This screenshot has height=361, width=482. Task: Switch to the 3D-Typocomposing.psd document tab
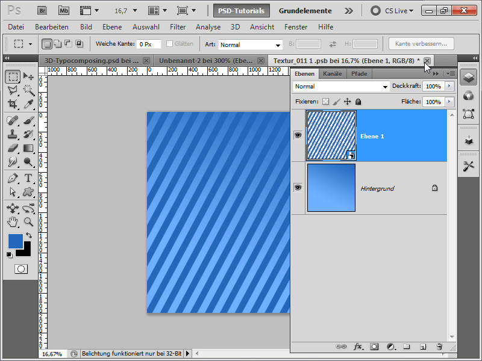[92, 61]
